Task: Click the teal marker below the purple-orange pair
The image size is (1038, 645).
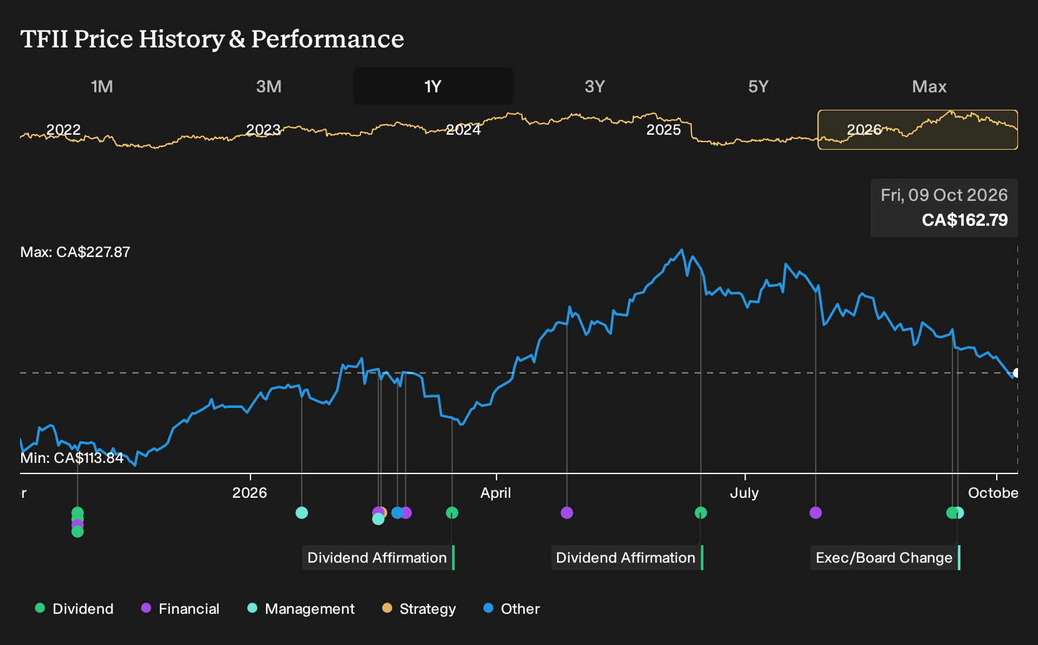Action: 378,519
